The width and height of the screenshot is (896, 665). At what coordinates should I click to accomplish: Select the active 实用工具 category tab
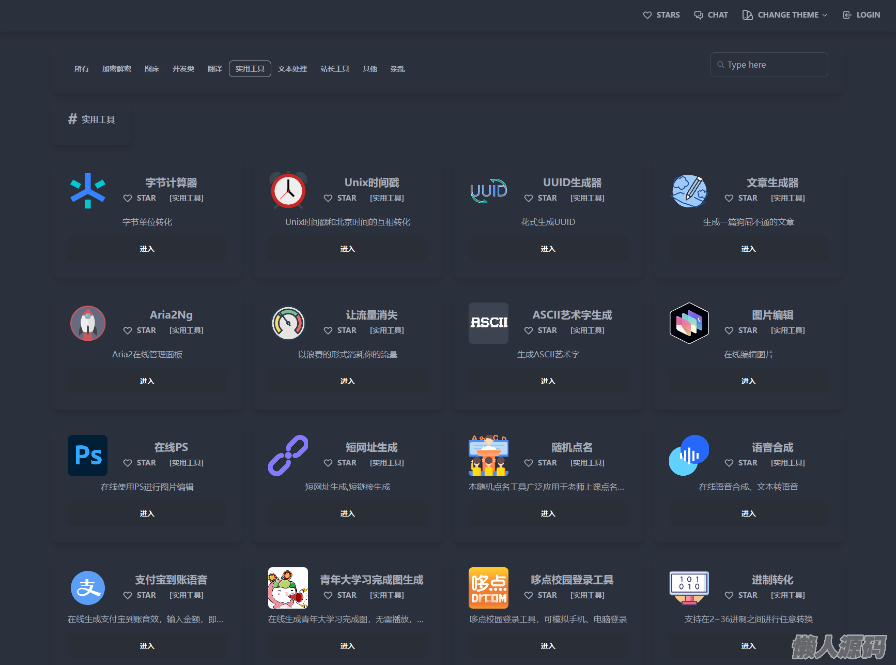[250, 69]
